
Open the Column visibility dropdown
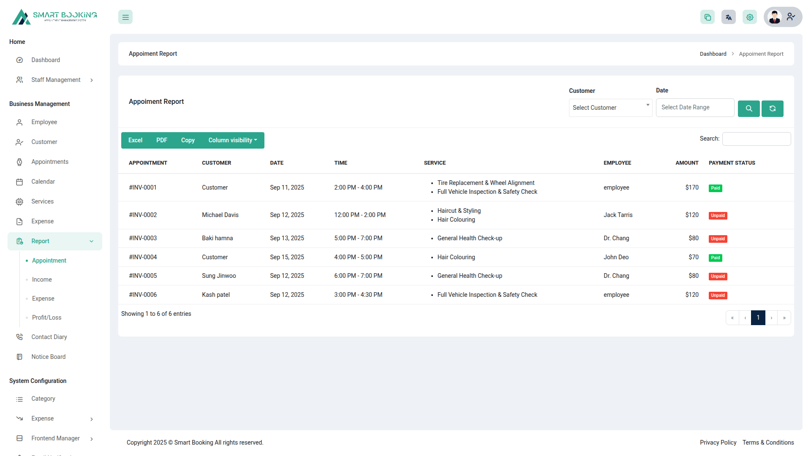click(232, 140)
